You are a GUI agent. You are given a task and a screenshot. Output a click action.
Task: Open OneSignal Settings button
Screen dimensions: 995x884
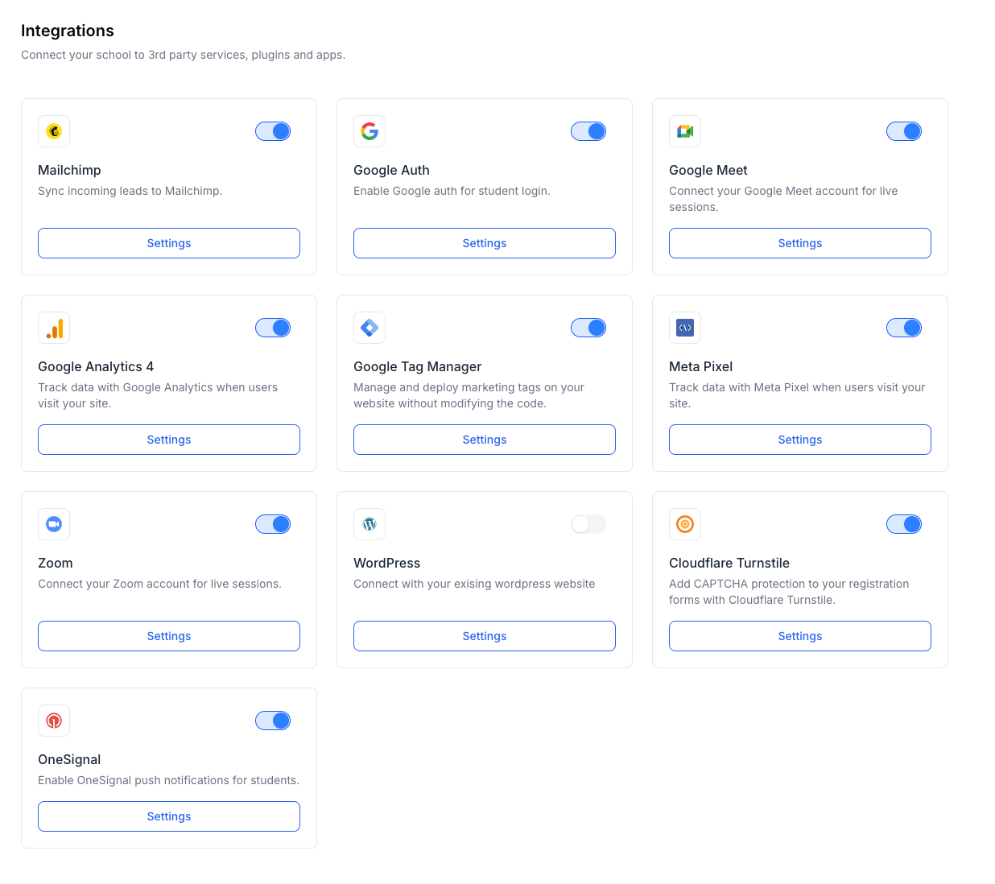[169, 816]
